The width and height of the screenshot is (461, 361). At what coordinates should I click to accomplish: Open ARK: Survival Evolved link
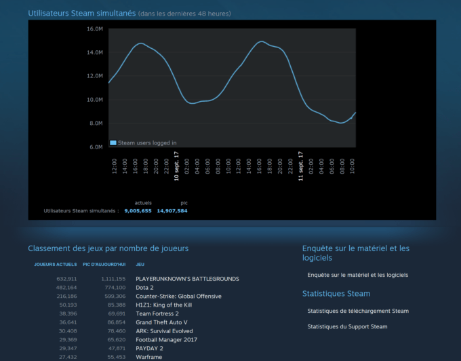[x=164, y=331]
